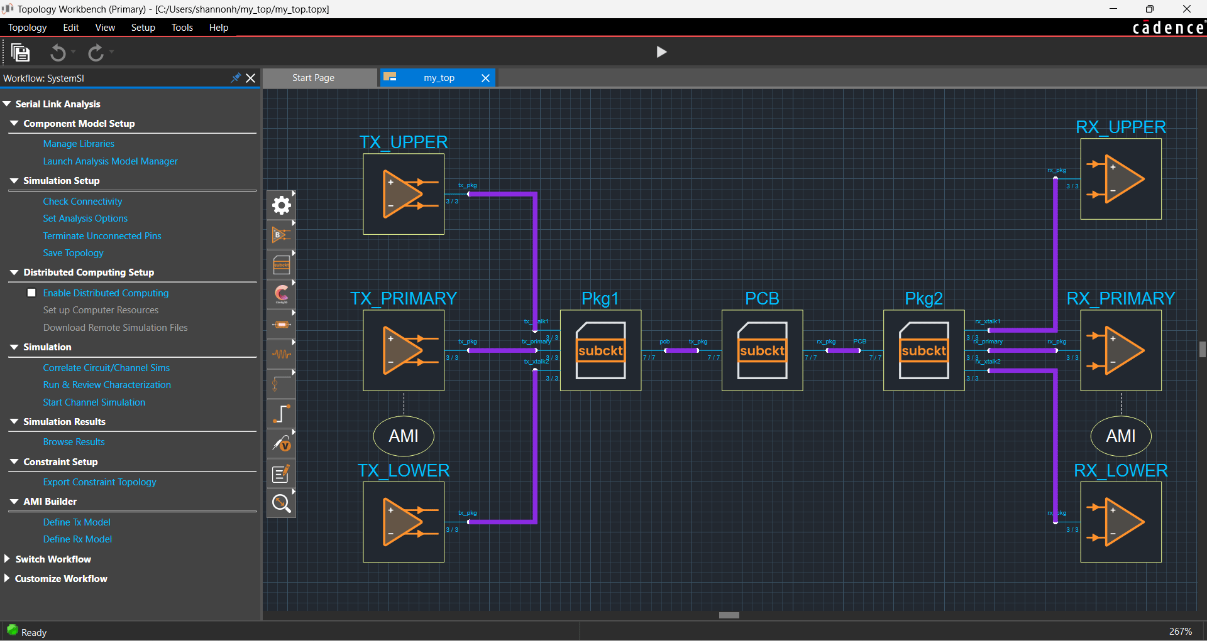
Task: Collapse the Serial Link Analysis section
Action: tap(7, 104)
